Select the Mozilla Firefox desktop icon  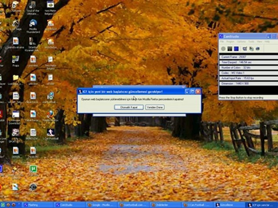click(50, 116)
